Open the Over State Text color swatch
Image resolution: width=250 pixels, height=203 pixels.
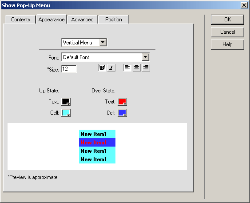122,102
